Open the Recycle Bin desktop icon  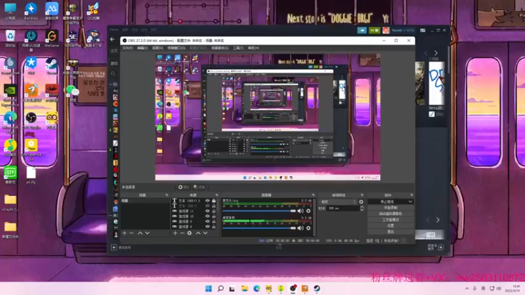(10, 39)
